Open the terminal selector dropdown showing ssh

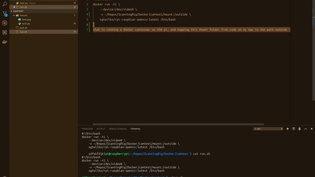[268, 129]
